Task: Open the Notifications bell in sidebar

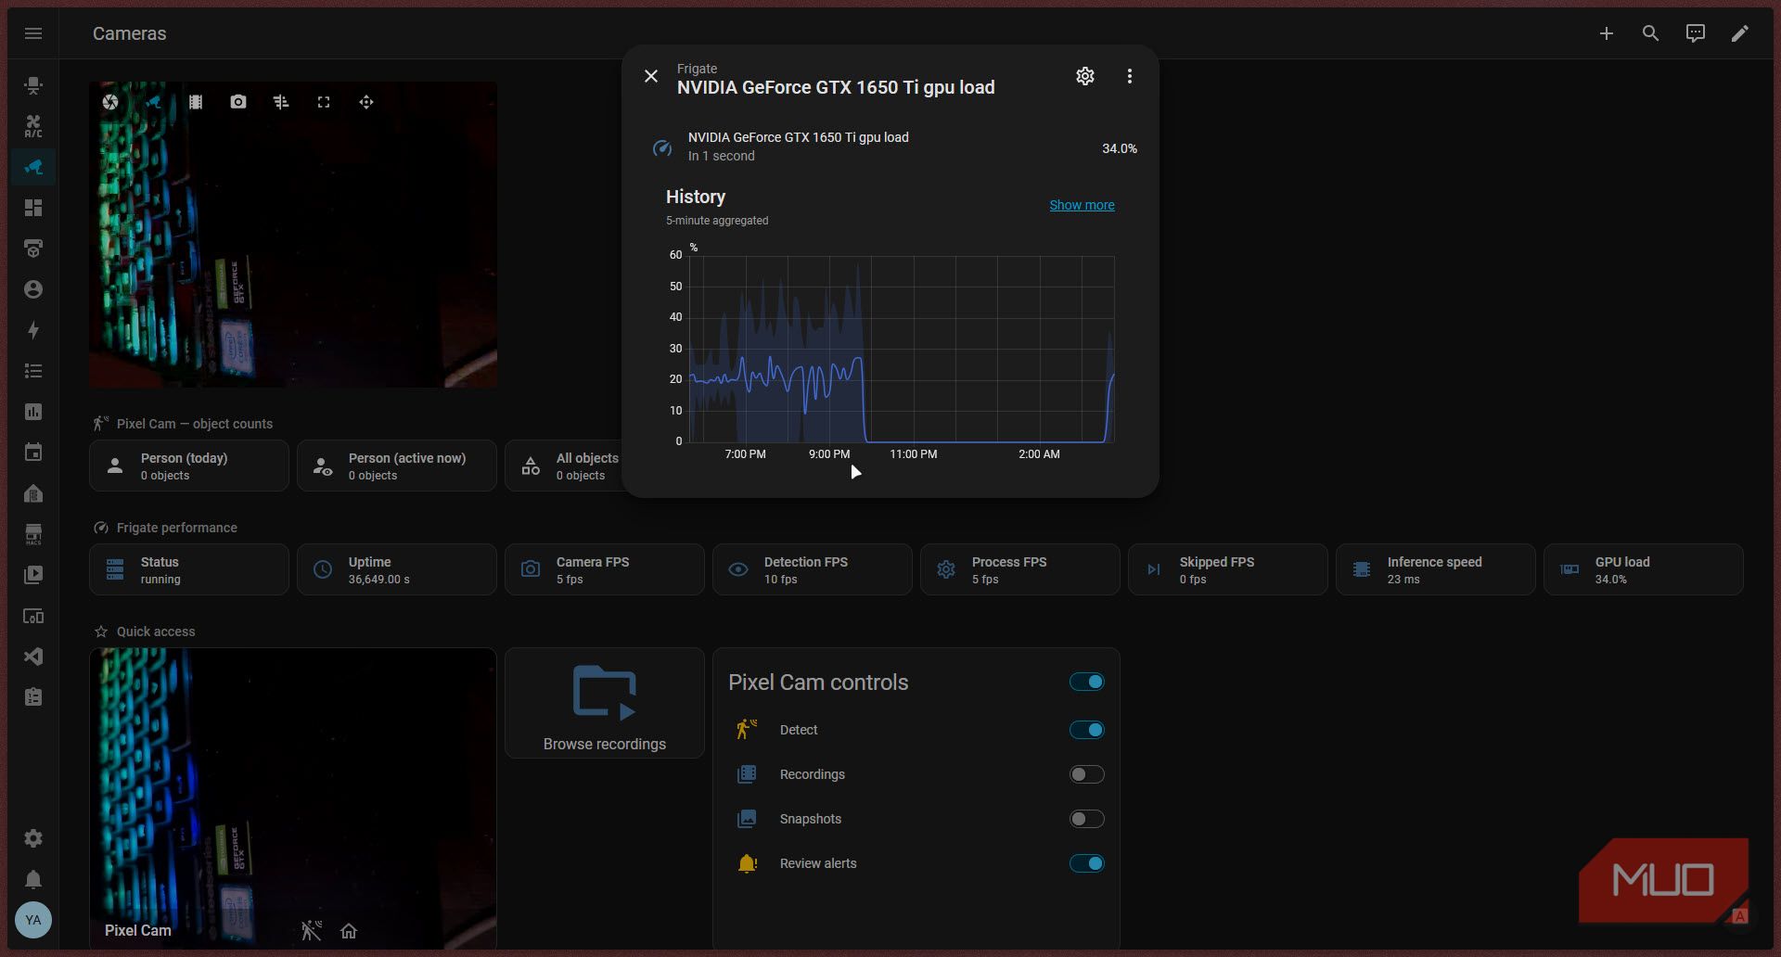Action: (x=33, y=879)
